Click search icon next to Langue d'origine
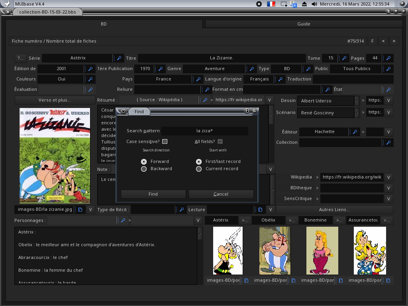The height and width of the screenshot is (306, 408). coord(280,79)
